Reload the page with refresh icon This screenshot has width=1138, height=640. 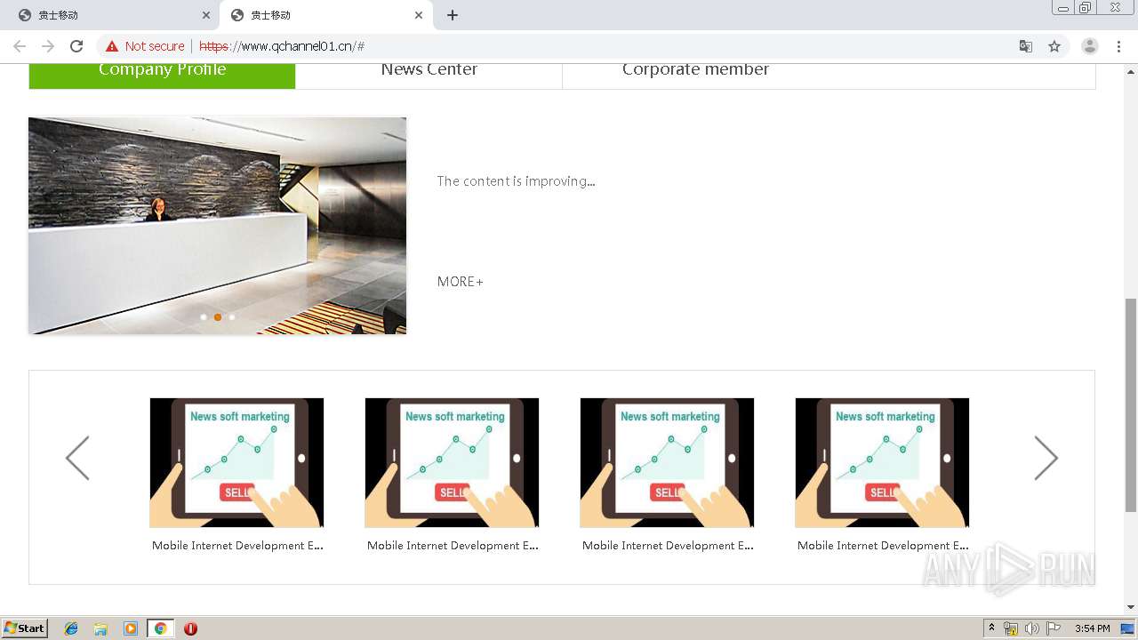coord(76,46)
